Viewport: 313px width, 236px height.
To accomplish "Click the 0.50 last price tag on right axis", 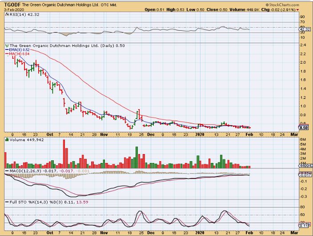I will click(x=304, y=128).
